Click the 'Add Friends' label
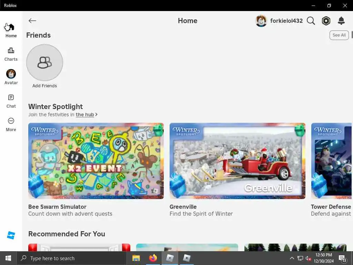 [44, 86]
